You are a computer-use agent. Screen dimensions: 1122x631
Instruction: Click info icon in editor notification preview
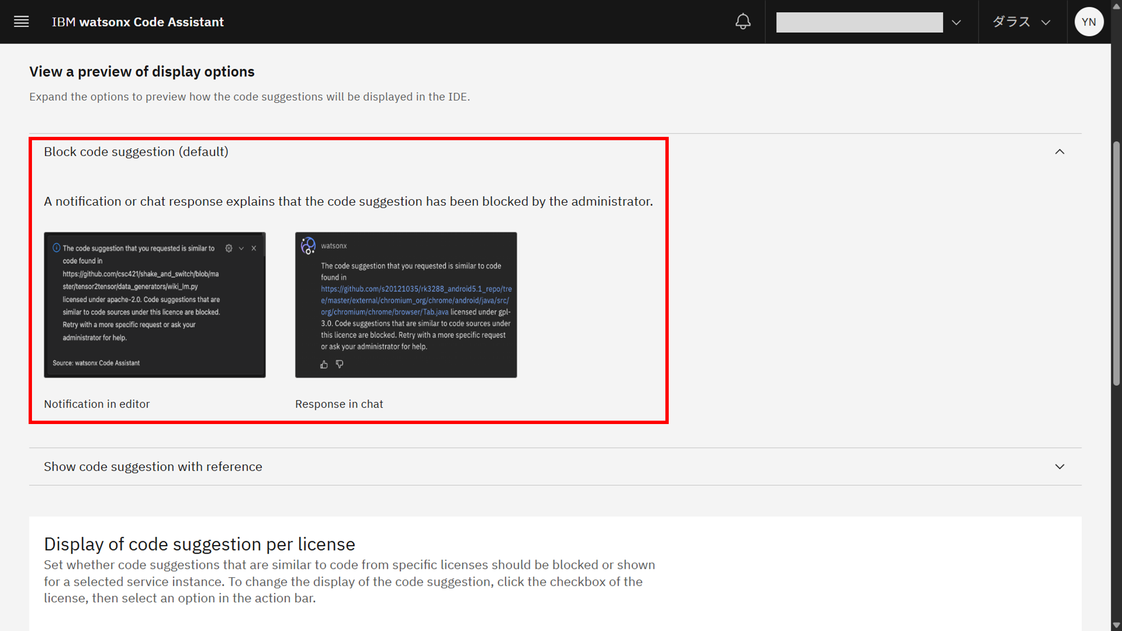(x=56, y=248)
